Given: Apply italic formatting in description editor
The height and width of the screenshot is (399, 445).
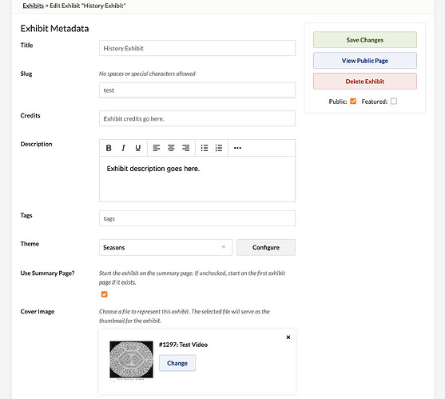Looking at the screenshot, I should click(x=123, y=148).
